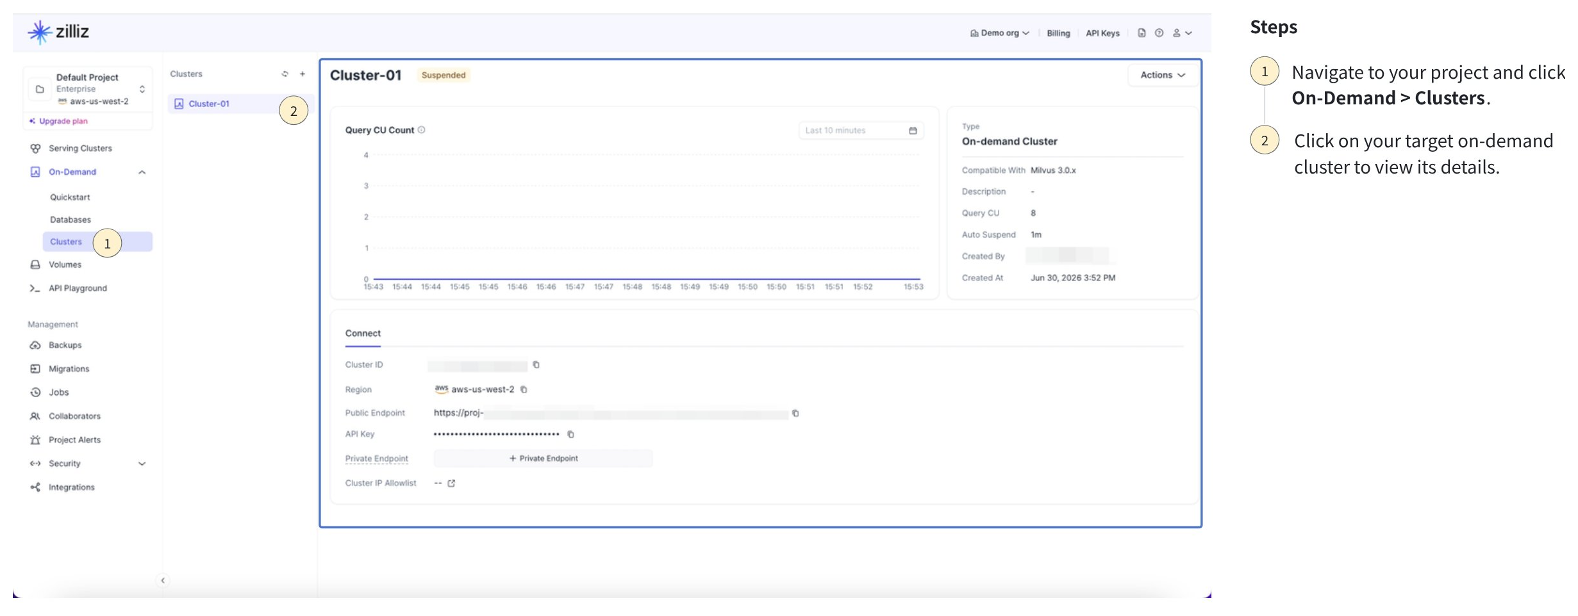Open the Actions dropdown for Cluster-01
This screenshot has width=1578, height=616.
1163,75
